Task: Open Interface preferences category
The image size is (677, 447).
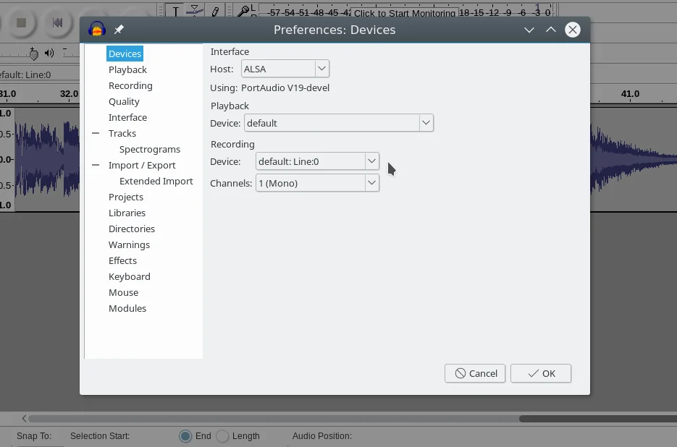Action: pyautogui.click(x=128, y=117)
